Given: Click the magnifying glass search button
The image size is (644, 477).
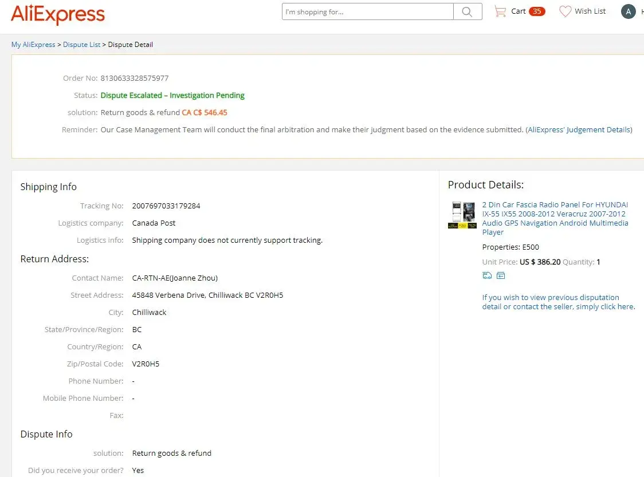Looking at the screenshot, I should pyautogui.click(x=468, y=11).
